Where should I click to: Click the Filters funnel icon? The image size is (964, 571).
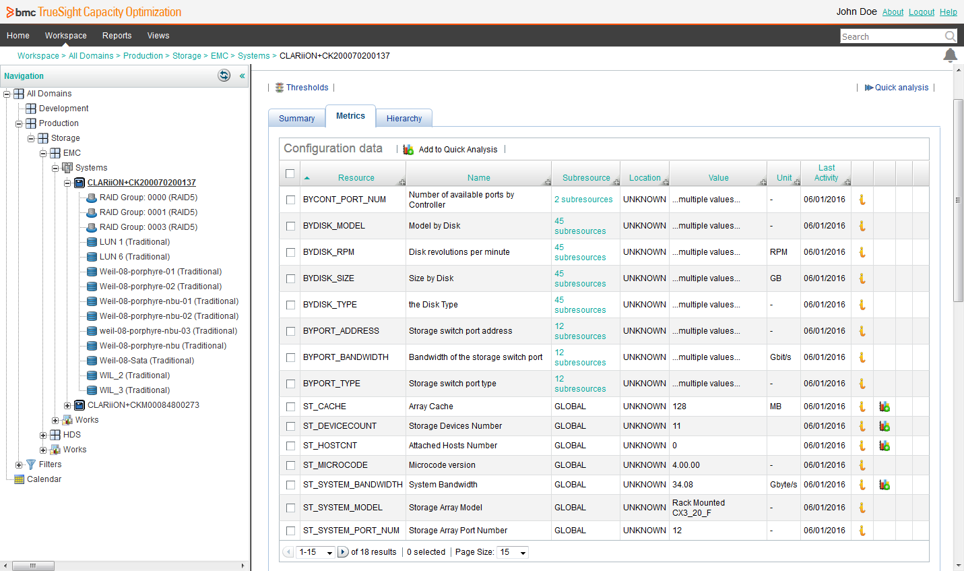pos(31,464)
